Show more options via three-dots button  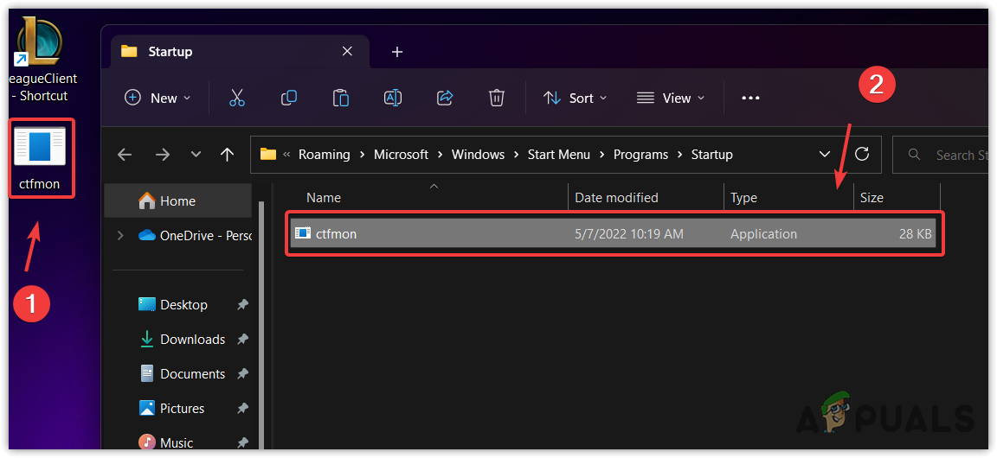coord(751,98)
